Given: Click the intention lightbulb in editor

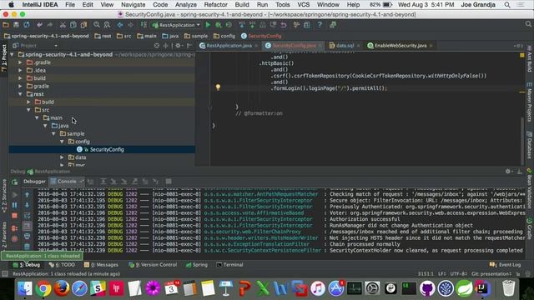Looking at the screenshot, I should point(218,87).
